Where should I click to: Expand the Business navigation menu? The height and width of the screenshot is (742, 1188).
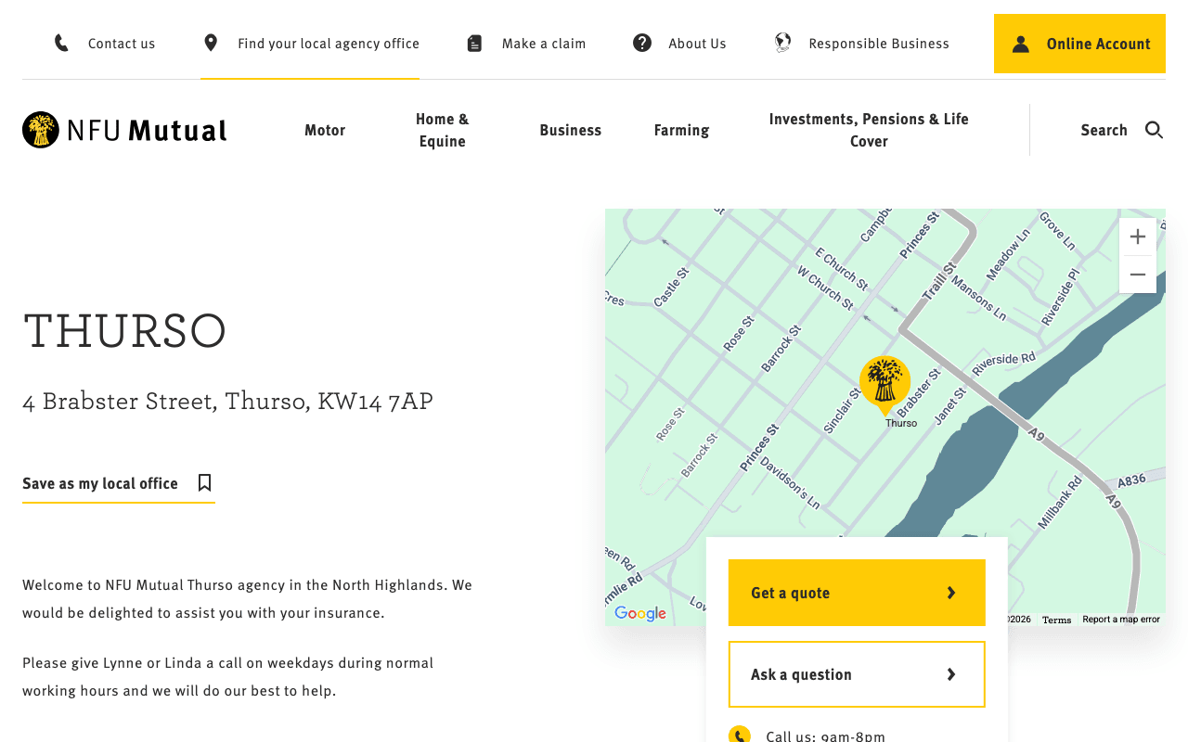point(571,130)
